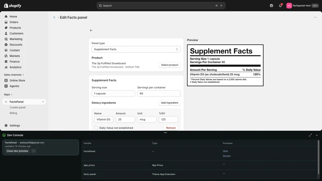Image resolution: width=322 pixels, height=181 pixels.
Task: Click the Finance bank icon
Action: pos(6,62)
